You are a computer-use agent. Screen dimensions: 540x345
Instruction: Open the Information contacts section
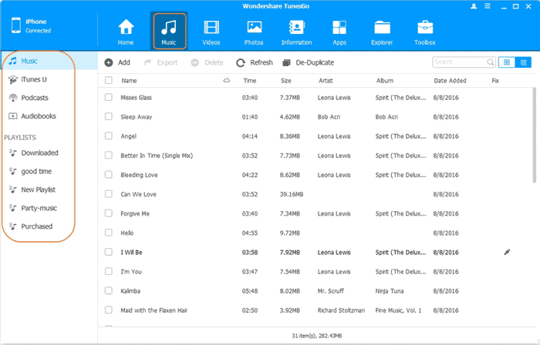[x=296, y=32]
